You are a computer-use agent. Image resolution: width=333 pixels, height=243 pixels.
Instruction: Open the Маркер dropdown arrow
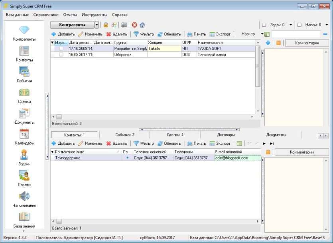(262, 34)
